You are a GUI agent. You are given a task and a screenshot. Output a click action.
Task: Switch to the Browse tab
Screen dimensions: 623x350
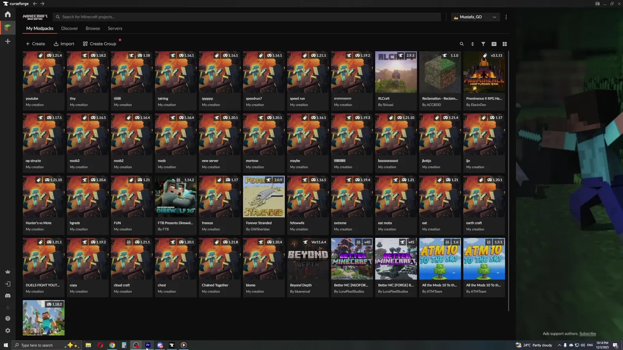click(x=93, y=28)
